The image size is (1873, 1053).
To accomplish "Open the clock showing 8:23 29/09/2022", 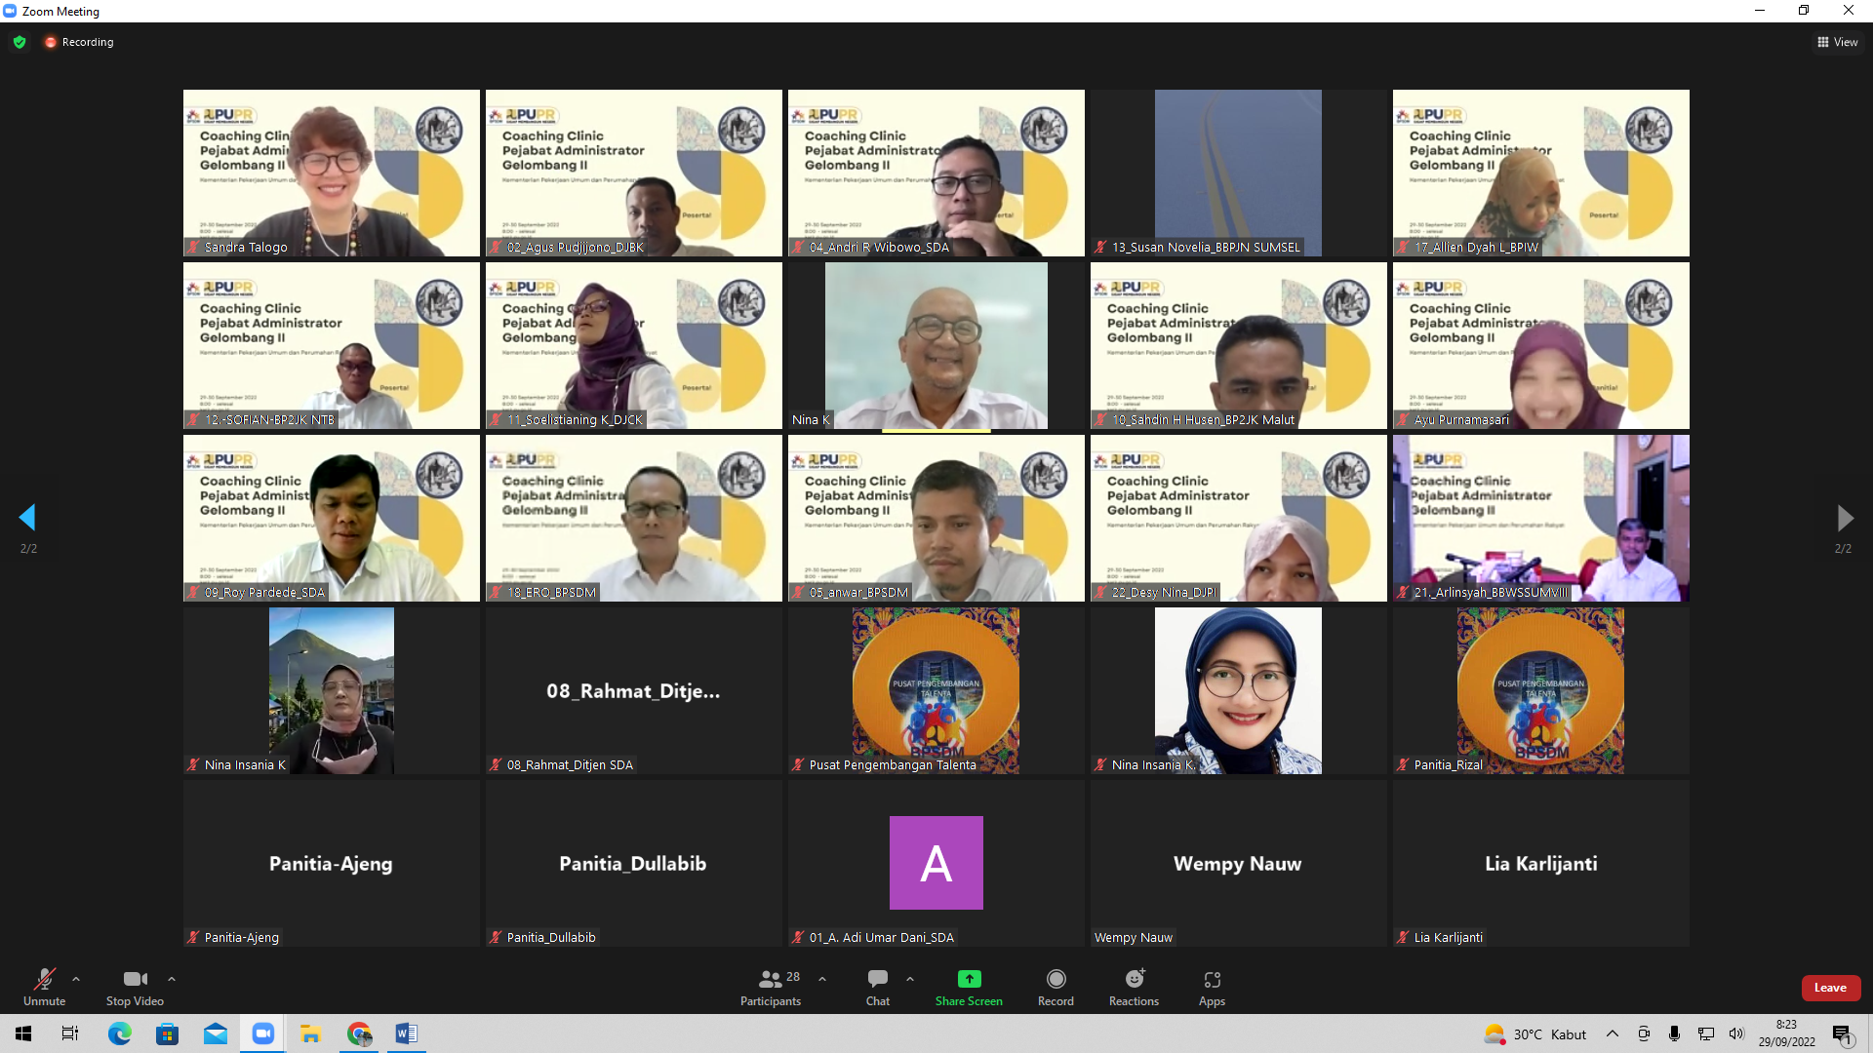I will point(1786,1033).
